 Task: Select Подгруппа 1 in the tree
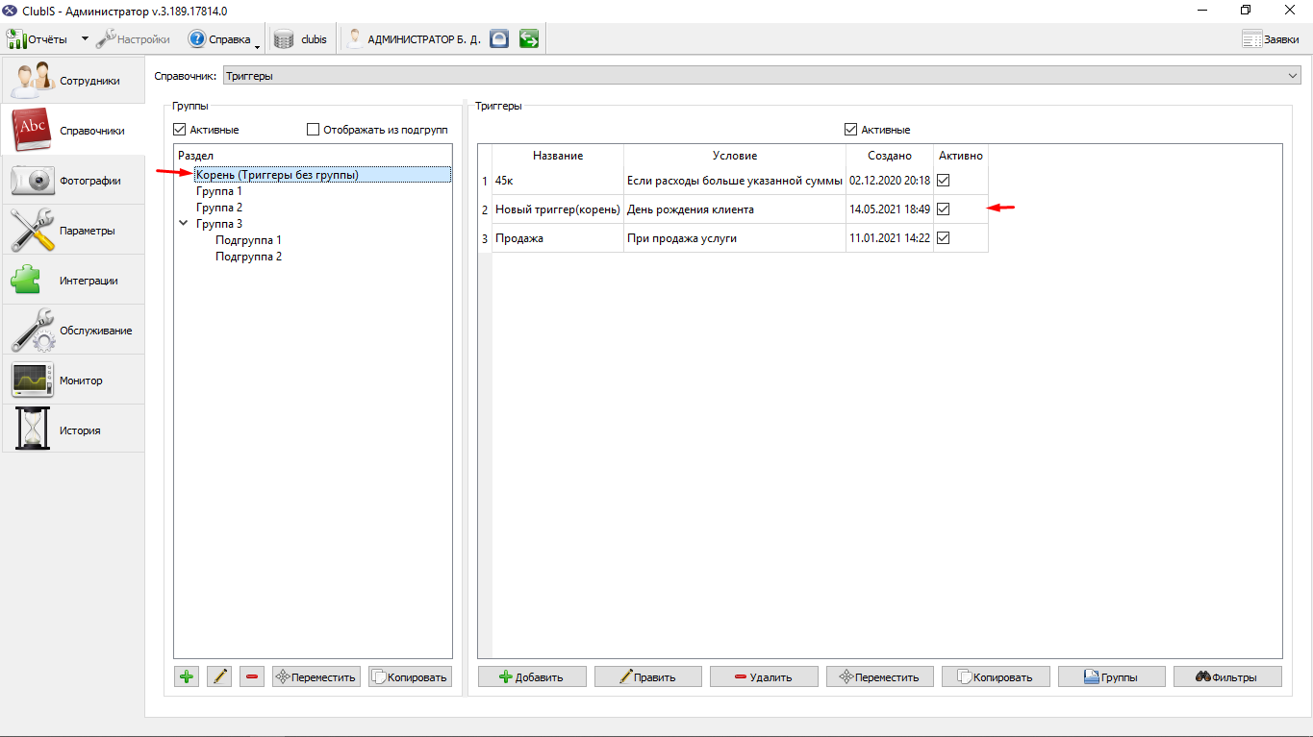(x=248, y=240)
